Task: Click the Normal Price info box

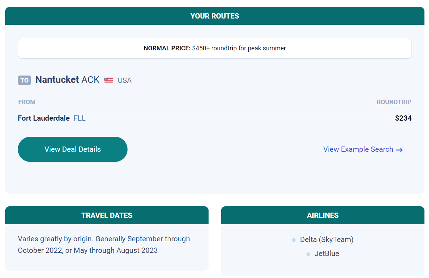Action: tap(214, 48)
